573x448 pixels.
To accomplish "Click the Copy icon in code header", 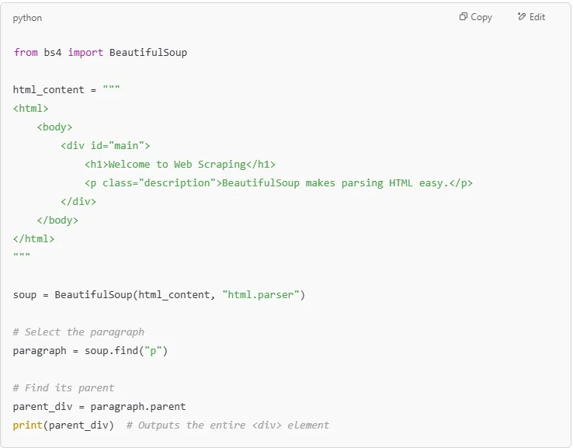I will [464, 17].
